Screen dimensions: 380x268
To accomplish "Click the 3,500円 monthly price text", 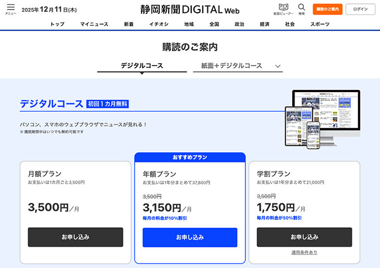I will 54,208.
